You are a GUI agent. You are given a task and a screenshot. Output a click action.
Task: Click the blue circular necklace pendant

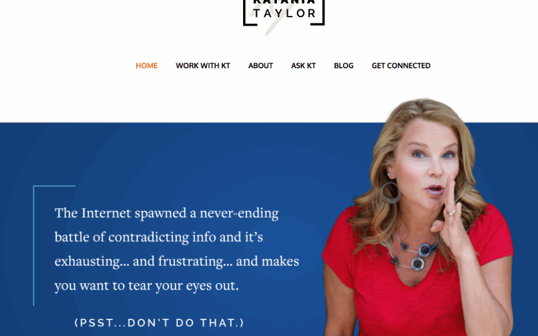(x=425, y=250)
